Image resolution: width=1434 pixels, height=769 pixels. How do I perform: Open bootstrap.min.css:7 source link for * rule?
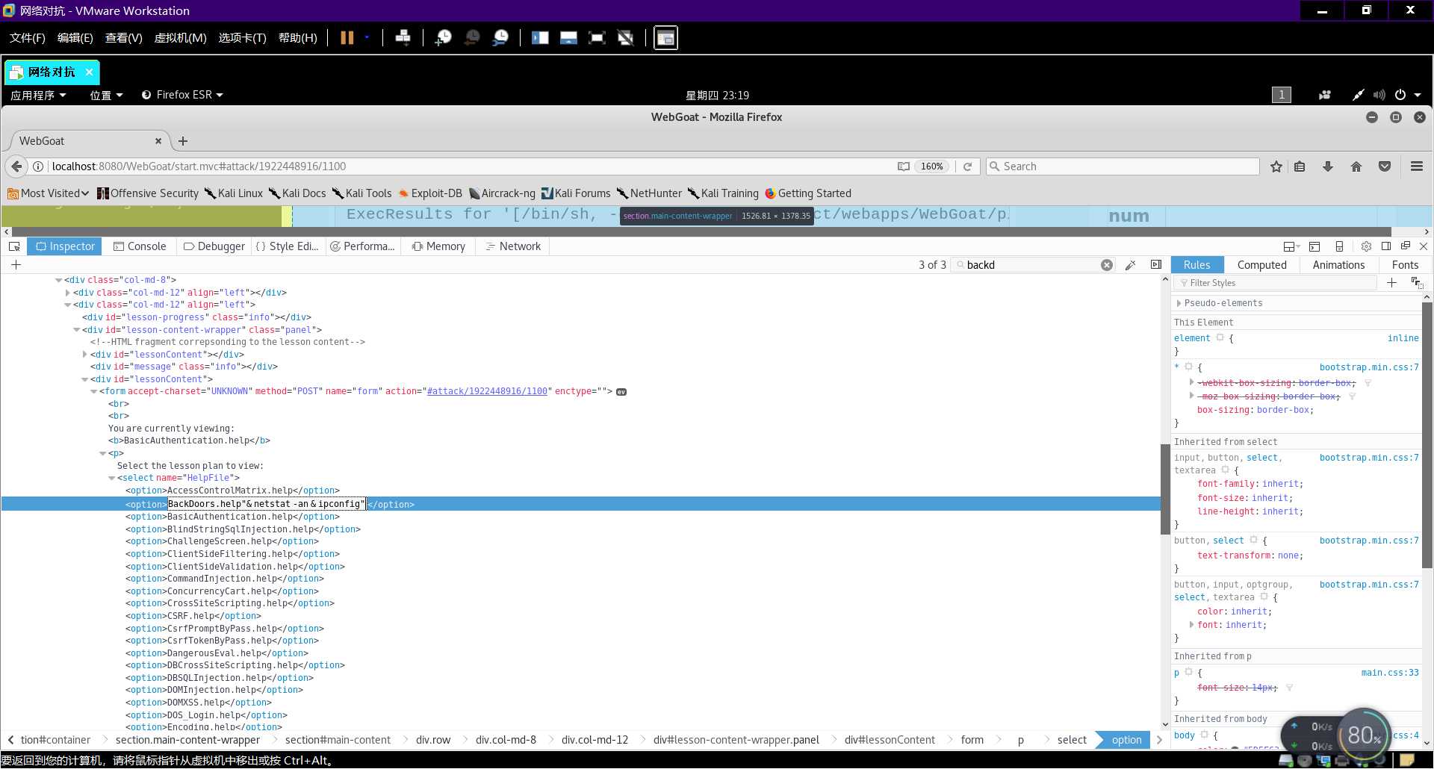click(1369, 367)
